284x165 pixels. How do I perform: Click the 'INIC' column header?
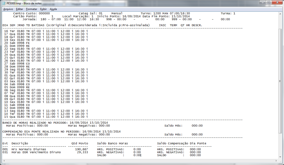tap(162, 25)
